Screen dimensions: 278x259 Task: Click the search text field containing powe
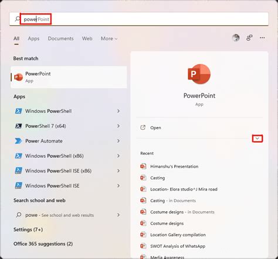coord(139,19)
